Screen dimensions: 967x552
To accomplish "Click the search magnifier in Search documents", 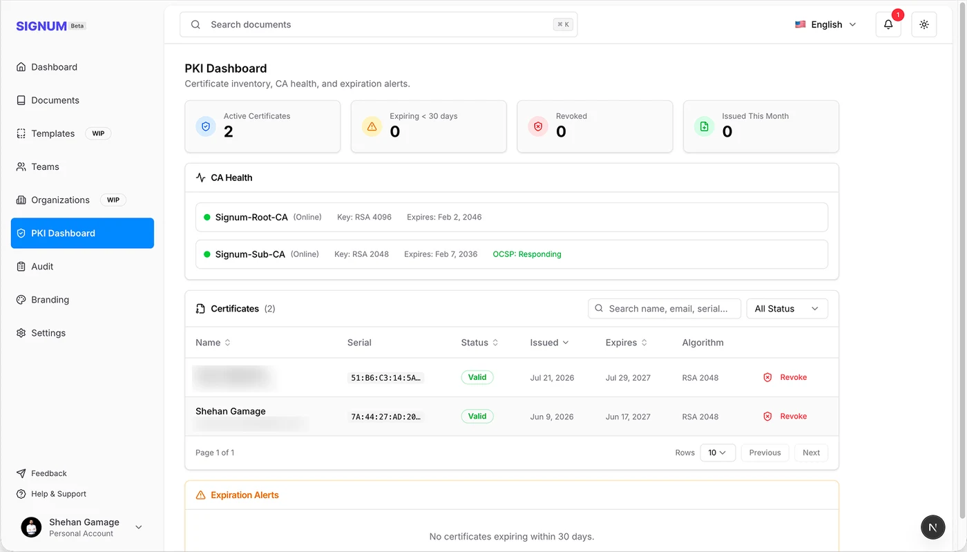I will [195, 24].
